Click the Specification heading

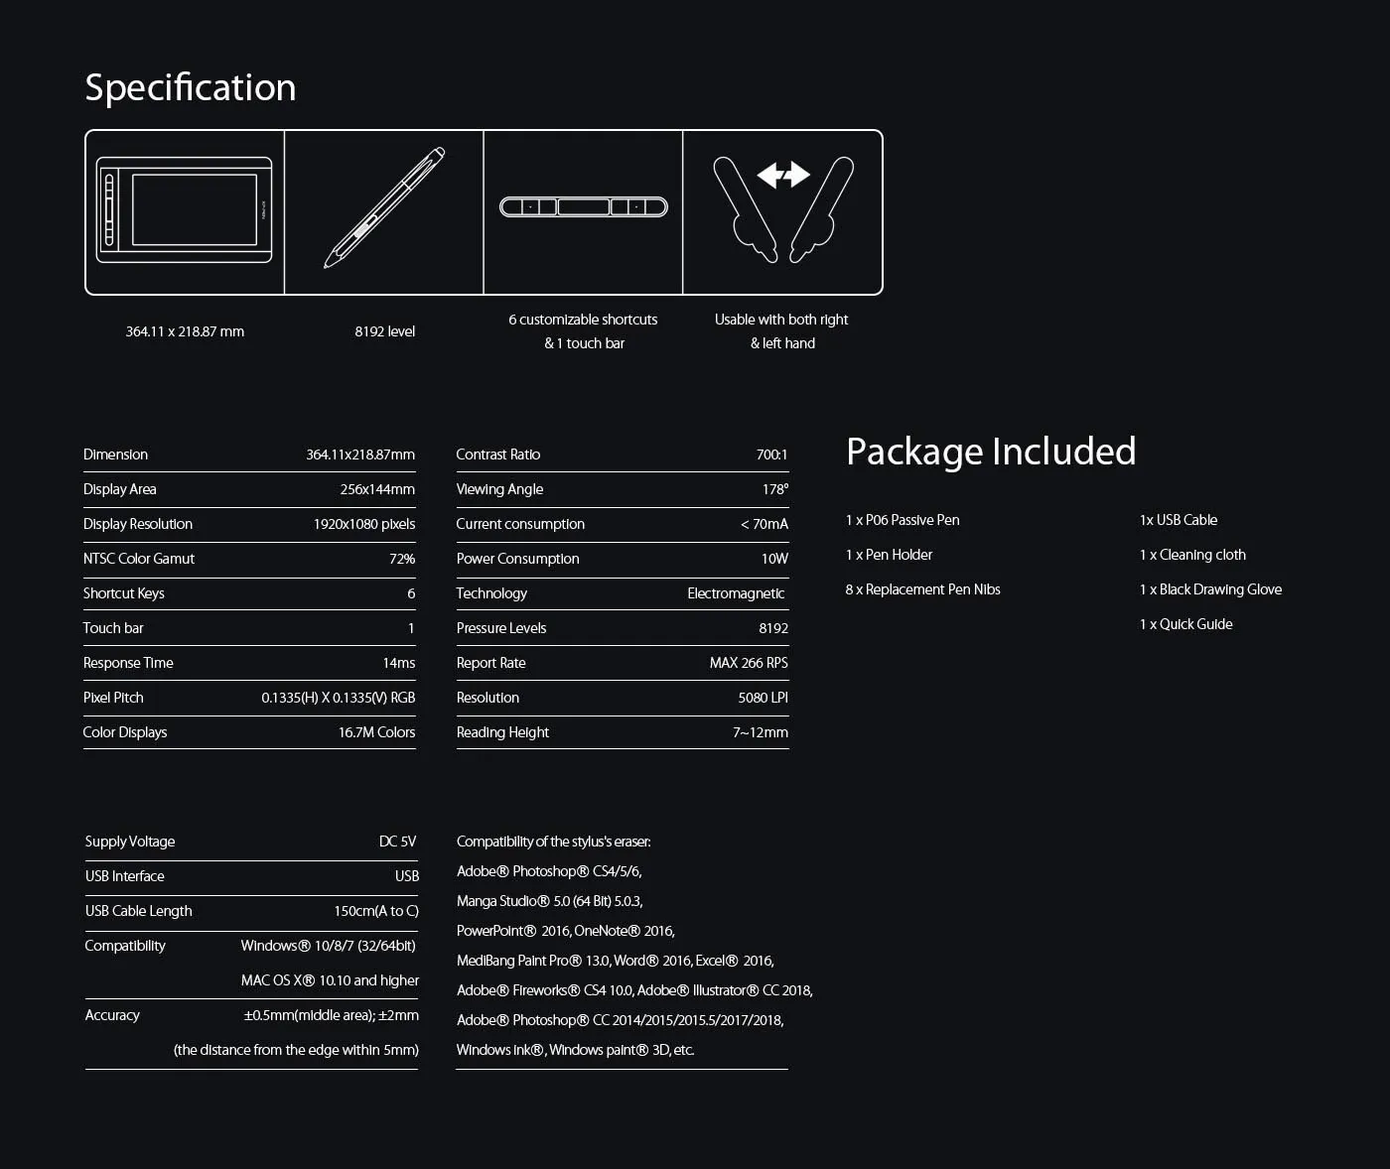[191, 87]
